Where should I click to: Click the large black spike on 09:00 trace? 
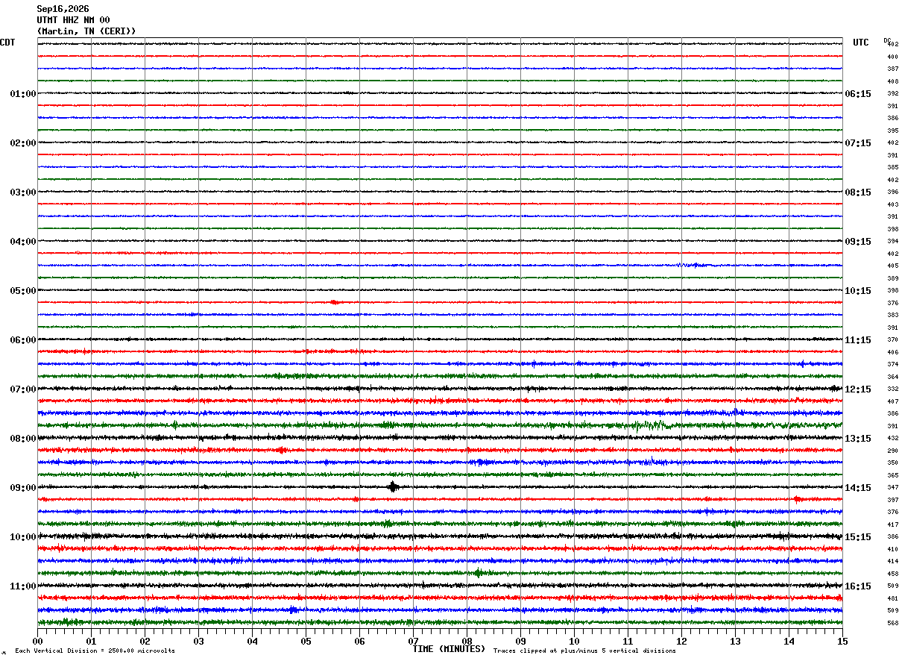394,487
